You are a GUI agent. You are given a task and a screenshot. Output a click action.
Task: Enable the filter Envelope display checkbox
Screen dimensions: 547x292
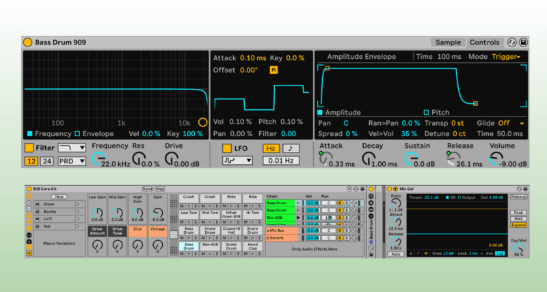click(x=77, y=133)
